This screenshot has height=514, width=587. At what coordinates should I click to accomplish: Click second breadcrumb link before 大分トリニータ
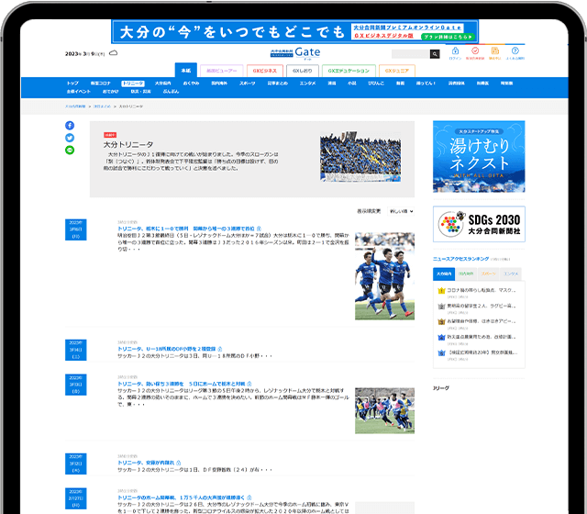tap(102, 106)
